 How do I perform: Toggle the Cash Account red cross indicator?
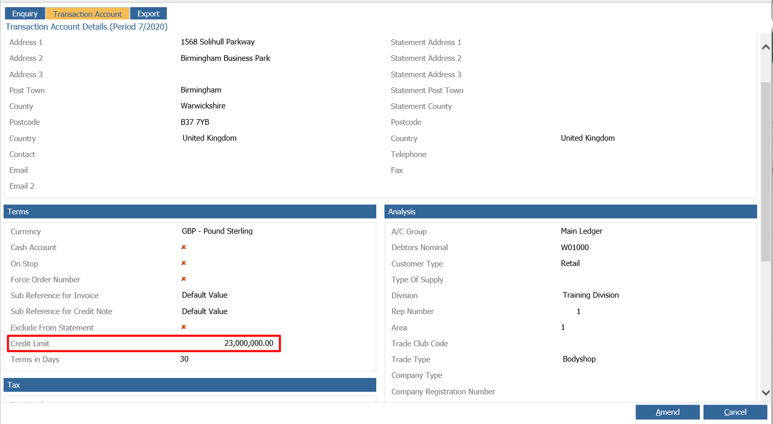click(184, 248)
